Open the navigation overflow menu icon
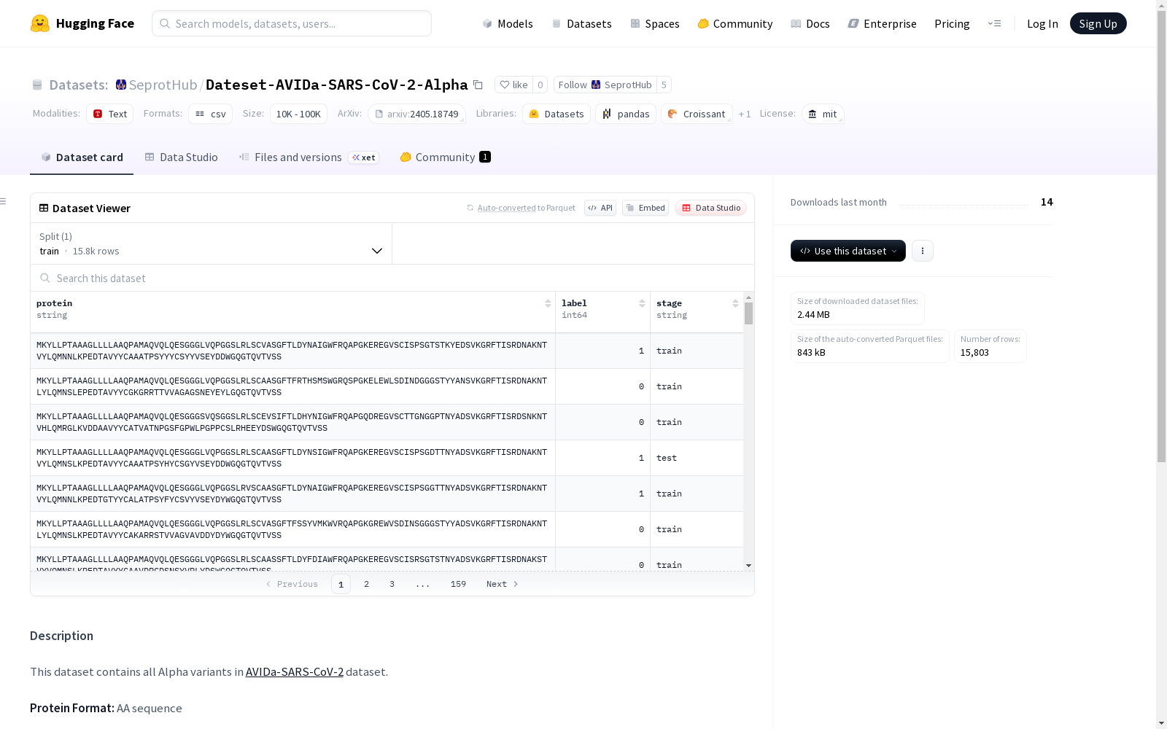 click(994, 23)
